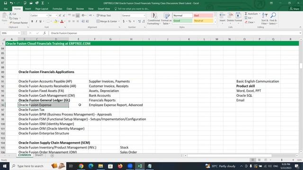Expand the Clear dropdown in Editing group

(x=255, y=23)
